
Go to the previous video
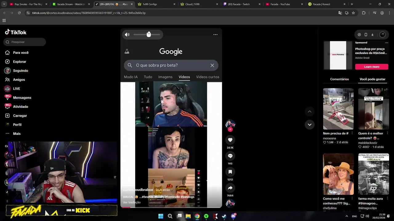coord(309,111)
